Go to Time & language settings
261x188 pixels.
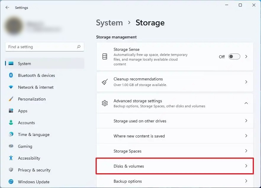pos(45,134)
